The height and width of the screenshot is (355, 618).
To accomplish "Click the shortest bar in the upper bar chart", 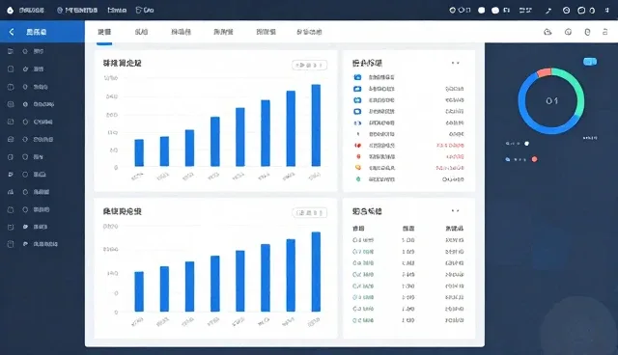I will click(x=139, y=152).
